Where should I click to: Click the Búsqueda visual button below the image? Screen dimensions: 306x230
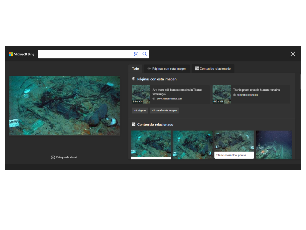click(64, 157)
